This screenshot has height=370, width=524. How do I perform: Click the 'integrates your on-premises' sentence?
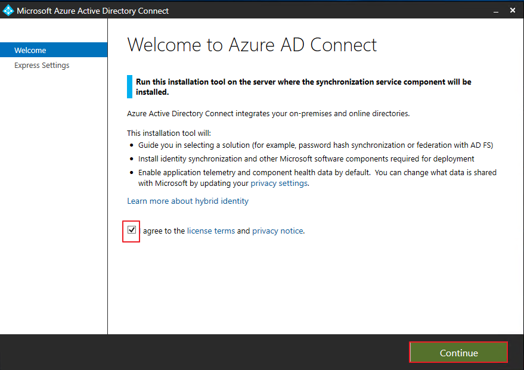[268, 114]
